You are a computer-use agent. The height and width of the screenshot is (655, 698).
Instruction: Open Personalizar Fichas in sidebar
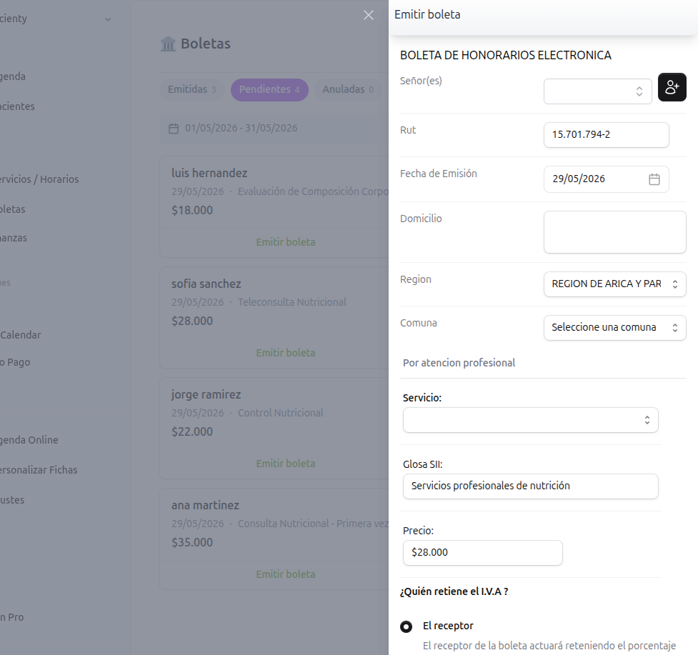click(39, 470)
